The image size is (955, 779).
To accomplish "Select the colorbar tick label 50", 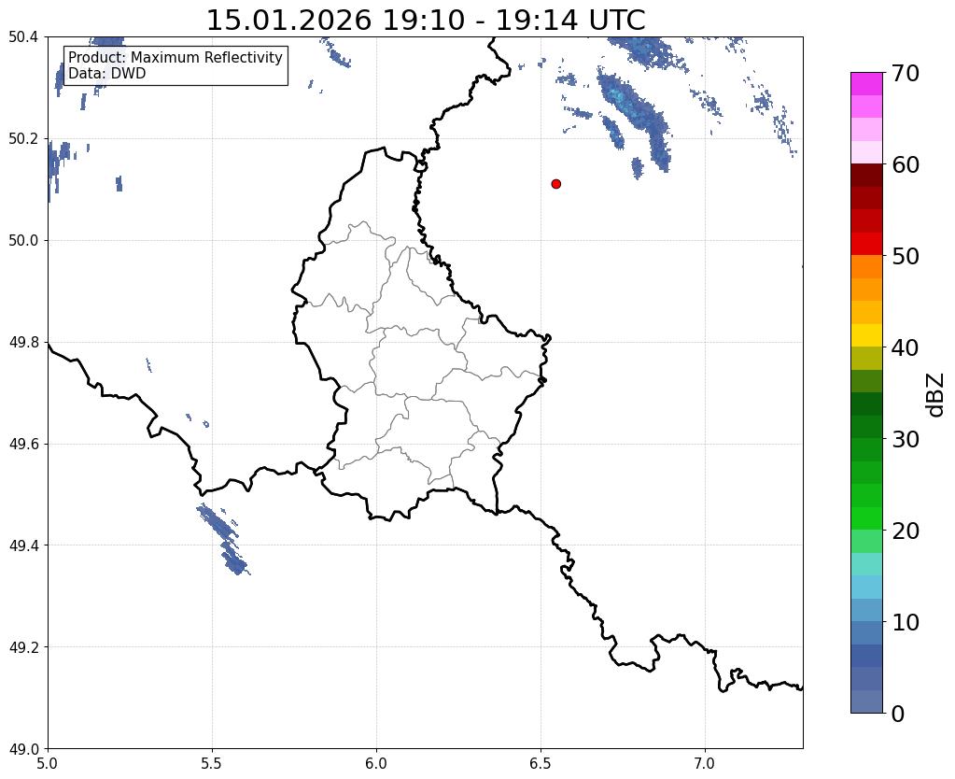I will coord(906,256).
